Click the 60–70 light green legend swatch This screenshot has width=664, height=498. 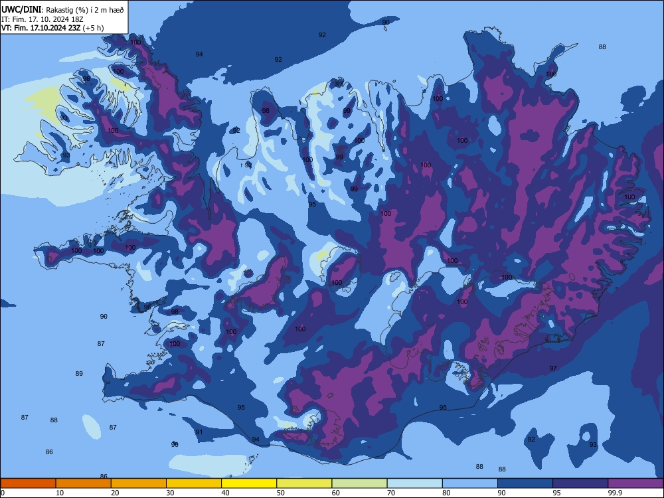(359, 483)
